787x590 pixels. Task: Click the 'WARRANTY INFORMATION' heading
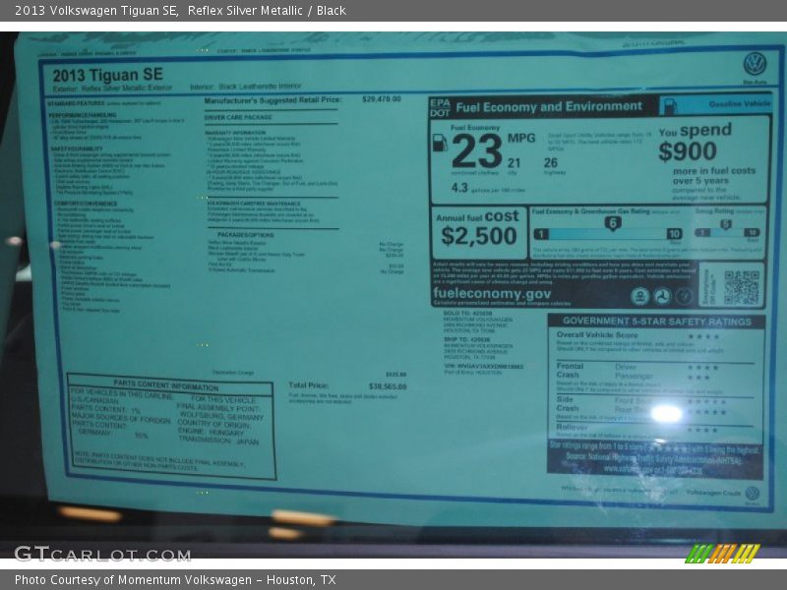pos(235,133)
